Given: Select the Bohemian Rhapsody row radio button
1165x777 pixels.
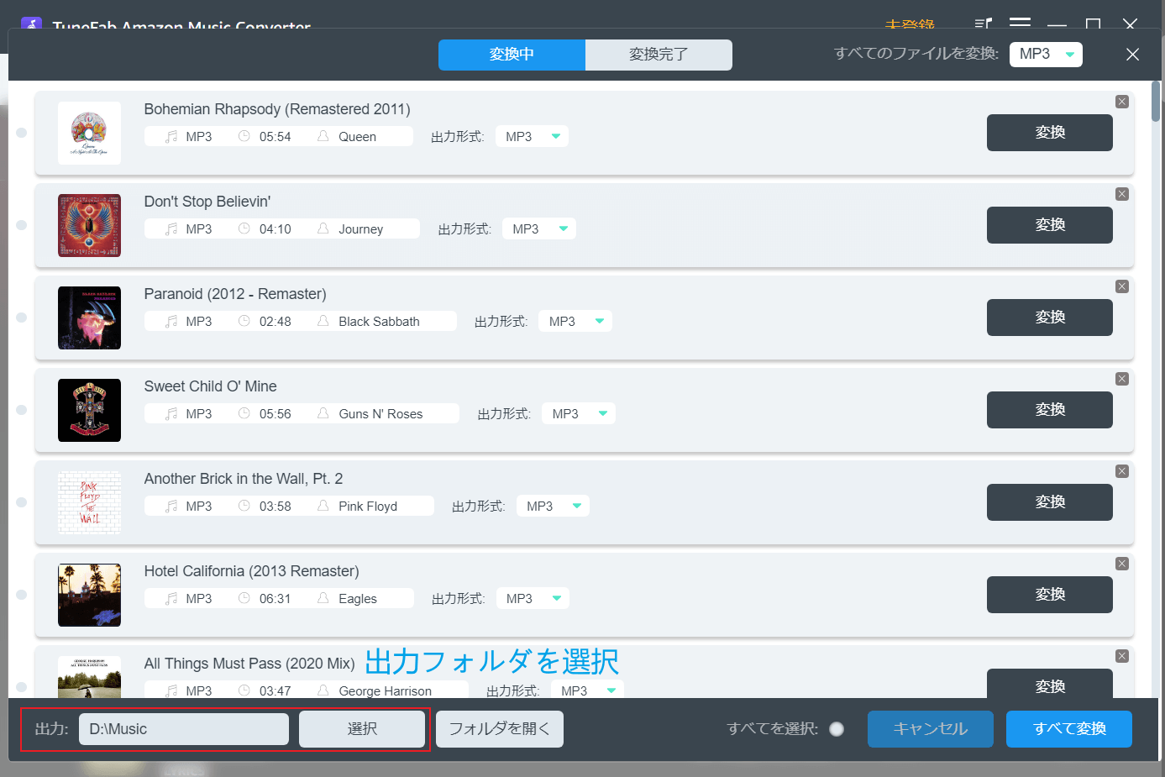Looking at the screenshot, I should click(x=22, y=133).
